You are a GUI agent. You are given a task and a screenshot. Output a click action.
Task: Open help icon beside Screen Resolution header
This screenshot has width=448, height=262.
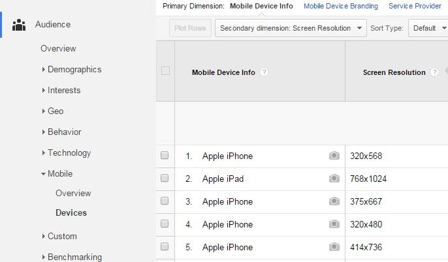tap(434, 72)
